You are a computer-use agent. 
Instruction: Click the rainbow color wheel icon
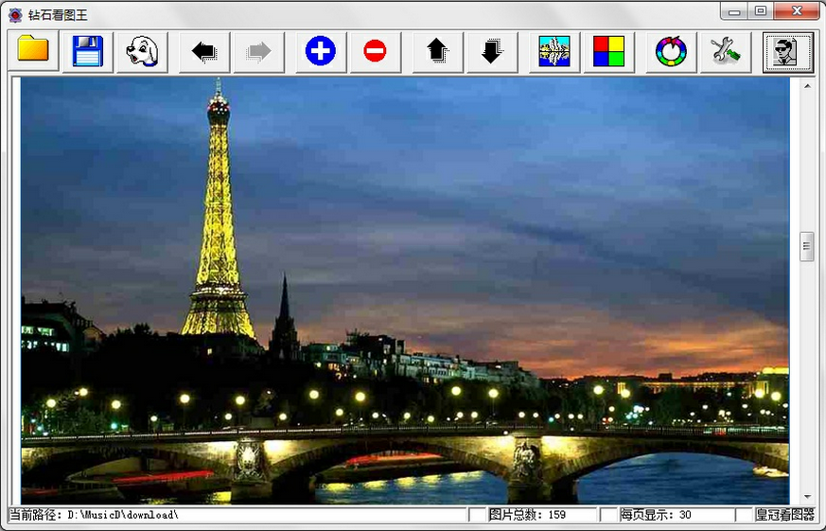point(671,51)
